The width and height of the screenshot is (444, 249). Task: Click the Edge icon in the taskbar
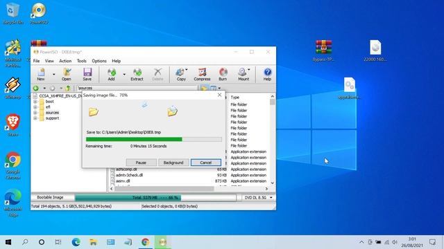76,242
